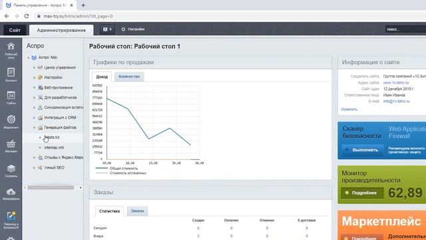The height and width of the screenshot is (240, 426).
Task: Click the Отзывы с Яндекс.Маркета icon
Action: (x=40, y=157)
